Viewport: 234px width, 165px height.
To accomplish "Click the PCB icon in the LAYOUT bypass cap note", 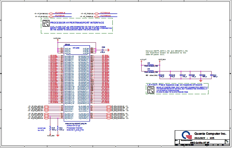I will click(151, 89).
